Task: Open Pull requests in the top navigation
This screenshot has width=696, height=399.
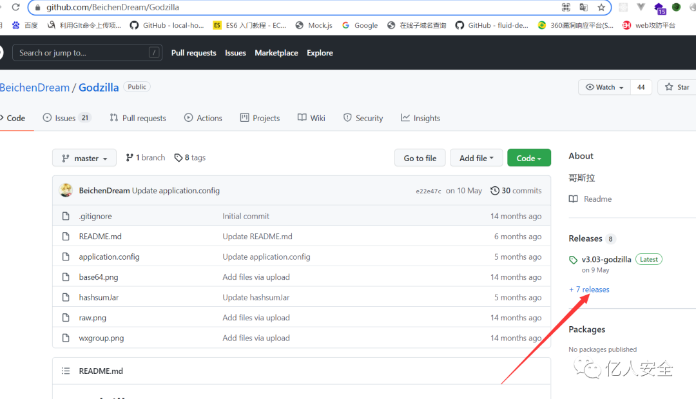Action: 193,53
